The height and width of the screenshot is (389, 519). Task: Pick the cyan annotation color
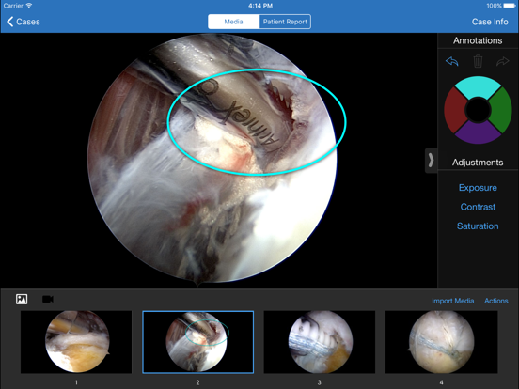click(x=478, y=86)
